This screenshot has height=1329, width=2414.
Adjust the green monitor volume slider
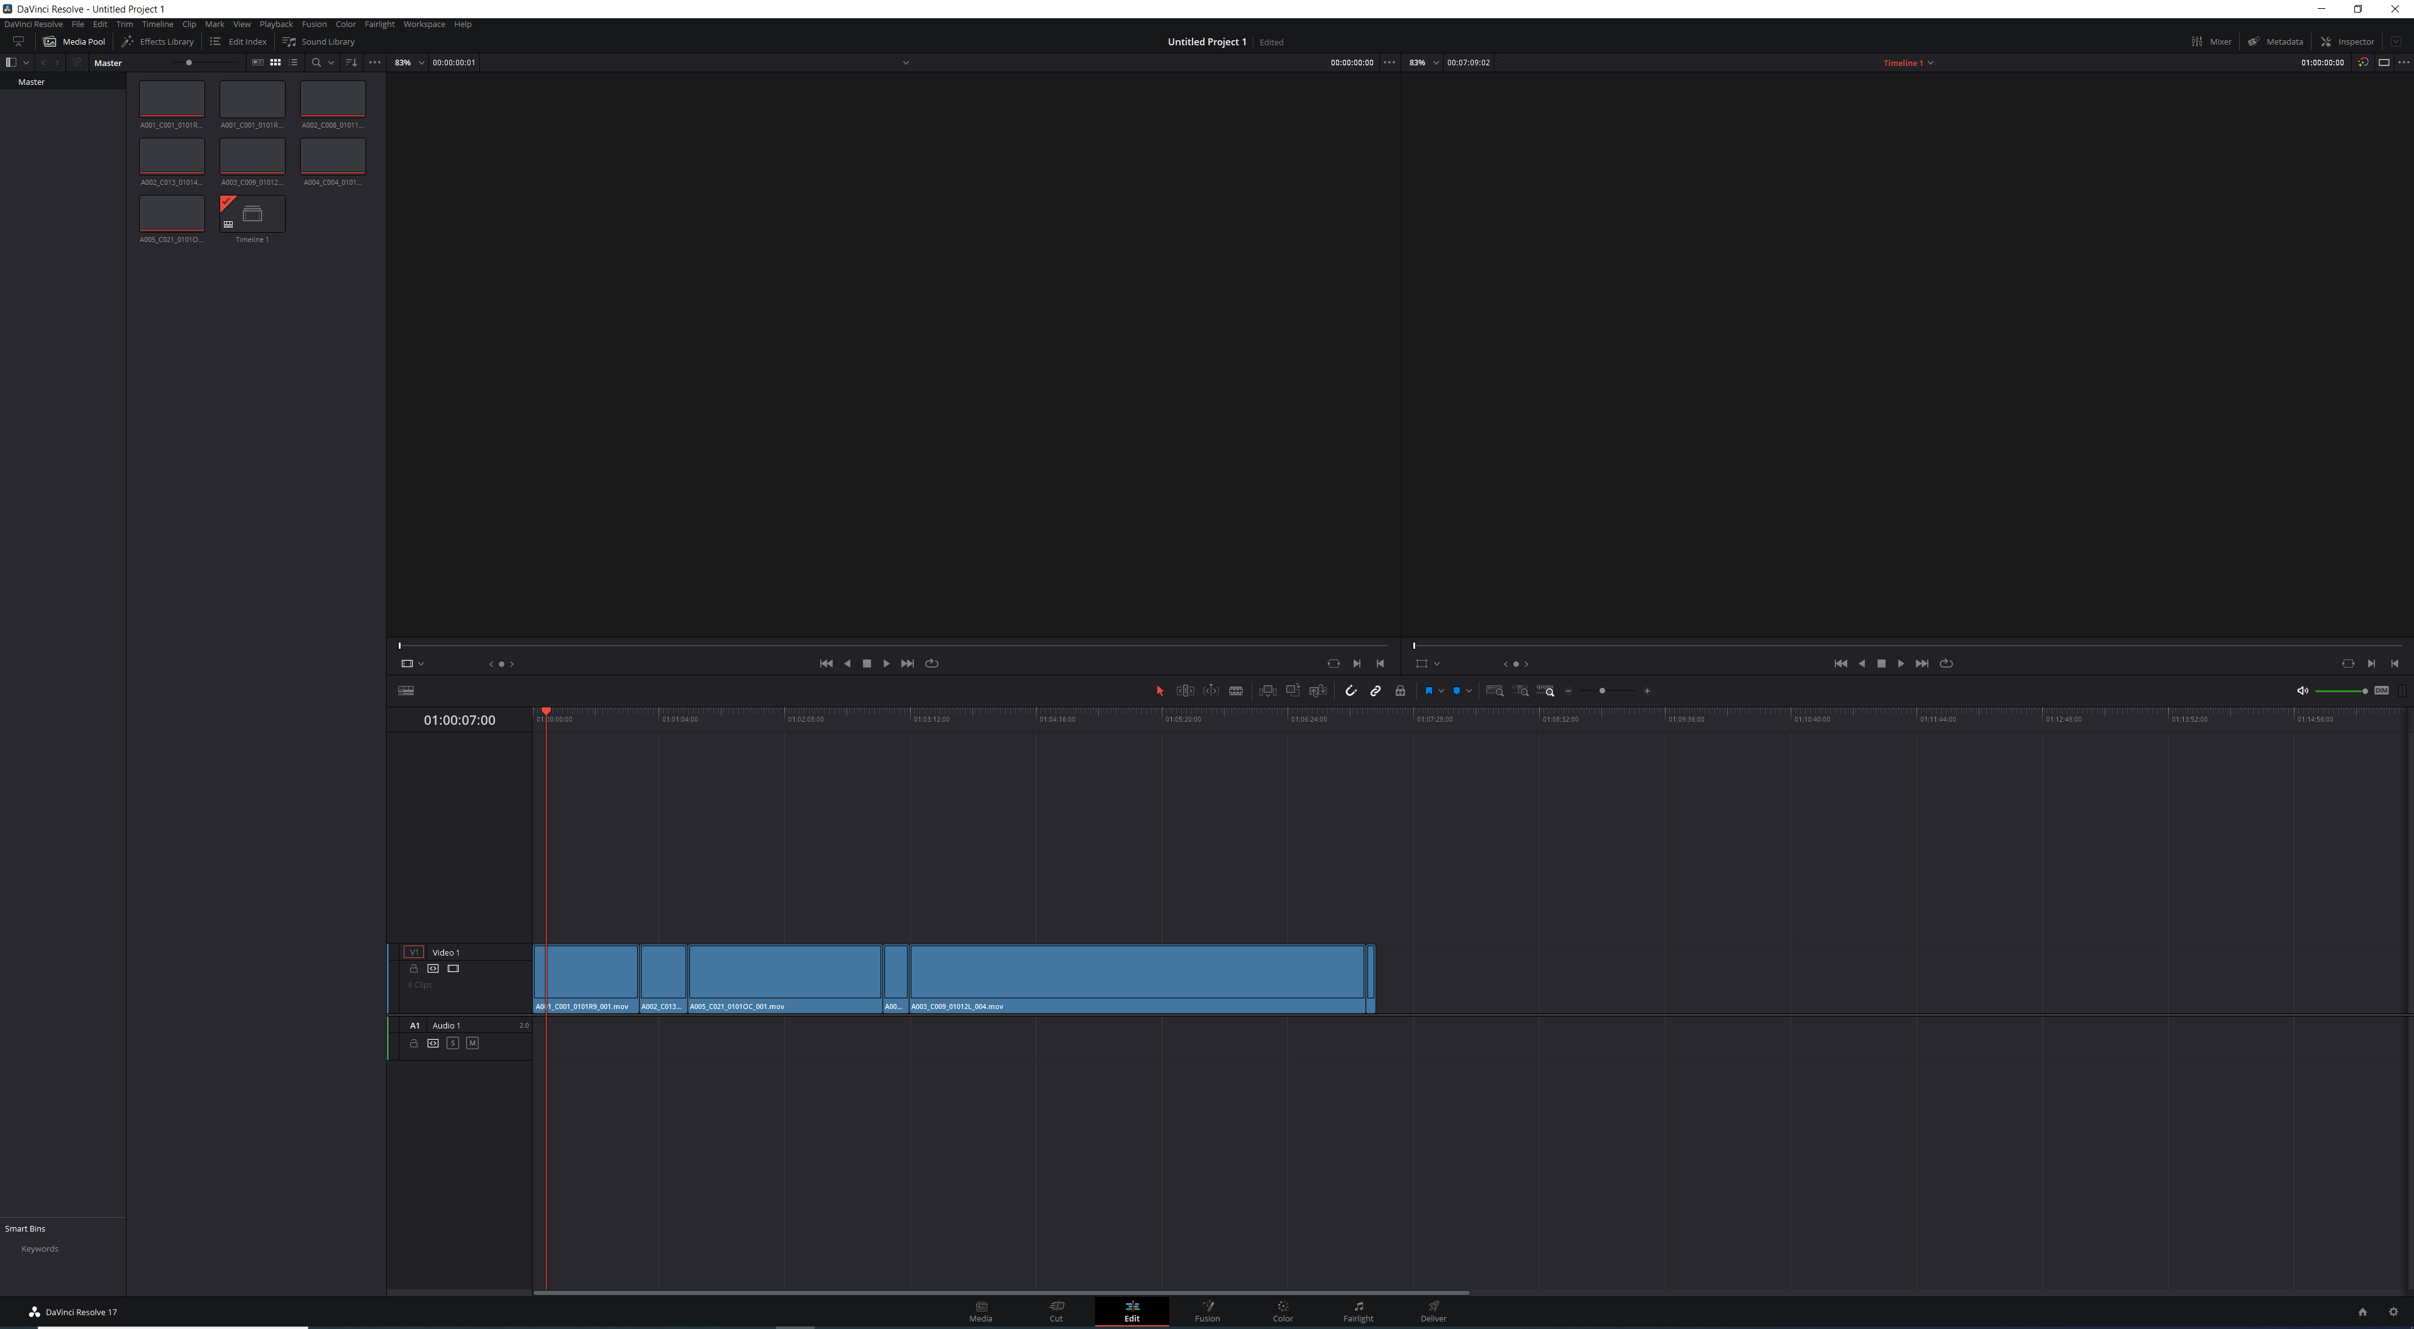pyautogui.click(x=2341, y=691)
